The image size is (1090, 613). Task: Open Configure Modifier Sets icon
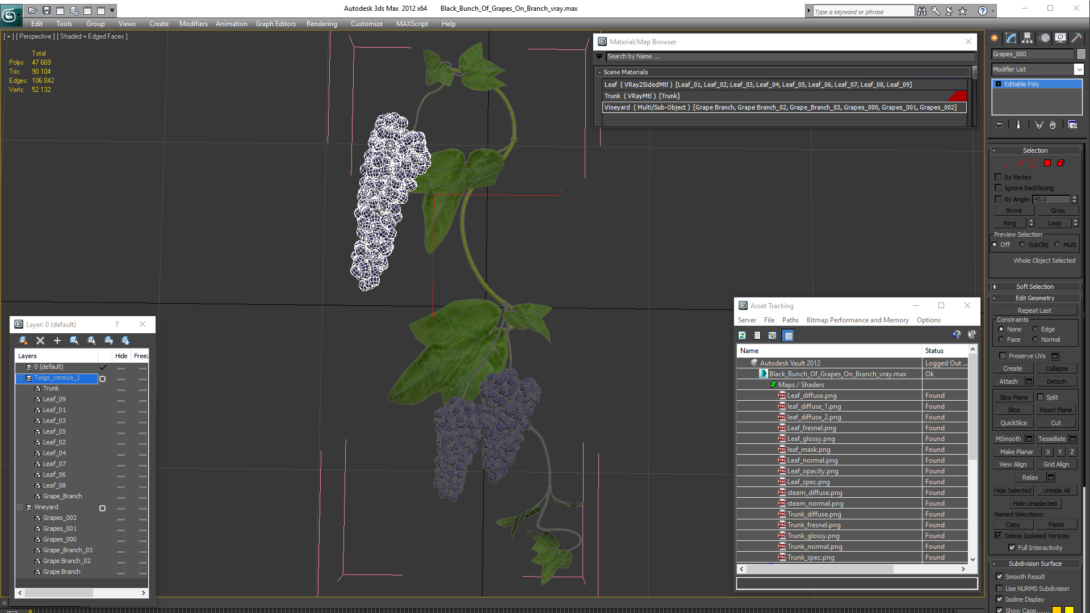click(1072, 125)
